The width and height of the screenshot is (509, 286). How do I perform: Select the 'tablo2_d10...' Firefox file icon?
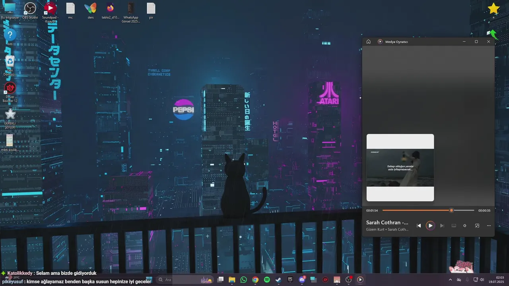click(111, 11)
